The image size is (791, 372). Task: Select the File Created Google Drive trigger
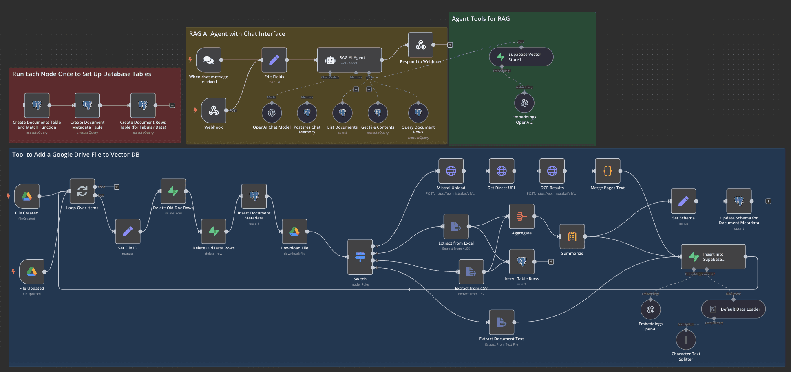pyautogui.click(x=27, y=196)
